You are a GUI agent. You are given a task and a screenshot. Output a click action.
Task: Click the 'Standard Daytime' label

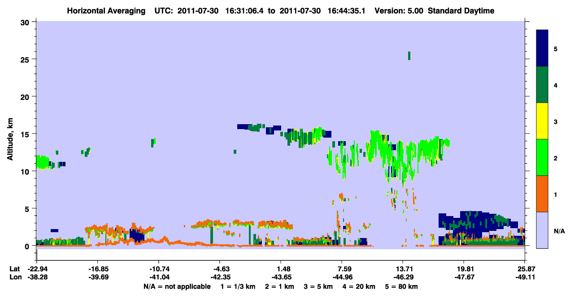click(461, 11)
